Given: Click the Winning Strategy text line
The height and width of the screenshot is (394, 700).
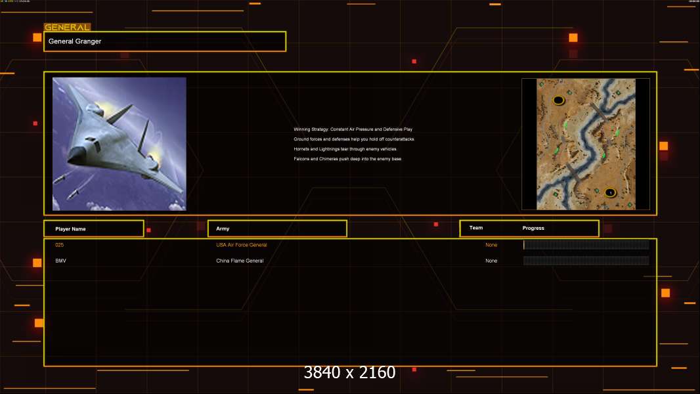Looking at the screenshot, I should (353, 129).
